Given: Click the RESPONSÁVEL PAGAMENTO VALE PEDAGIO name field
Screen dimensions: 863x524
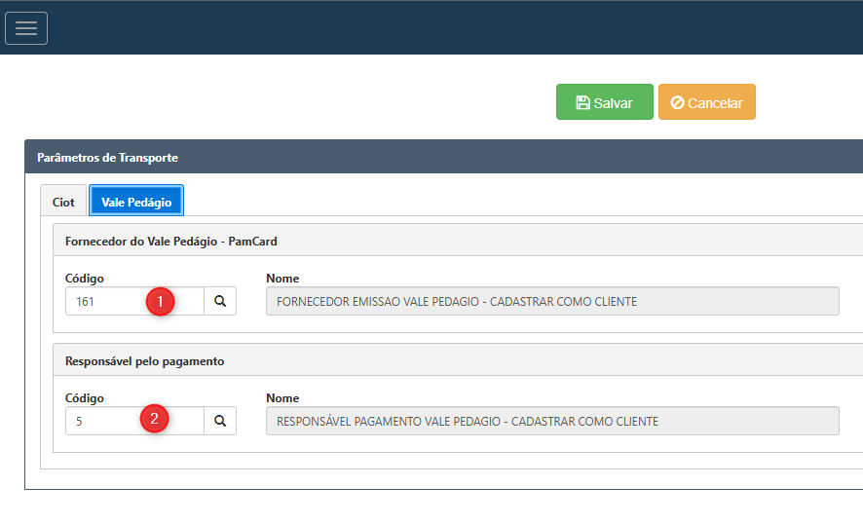Looking at the screenshot, I should click(x=551, y=421).
